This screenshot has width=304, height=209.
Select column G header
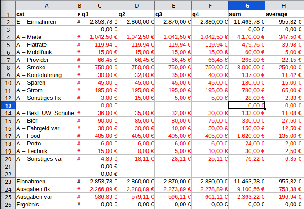tap(246, 5)
